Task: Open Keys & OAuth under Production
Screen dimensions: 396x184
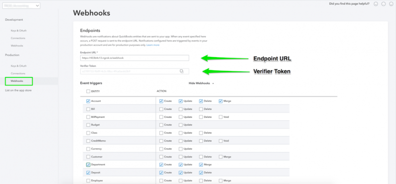Action: [x=19, y=66]
